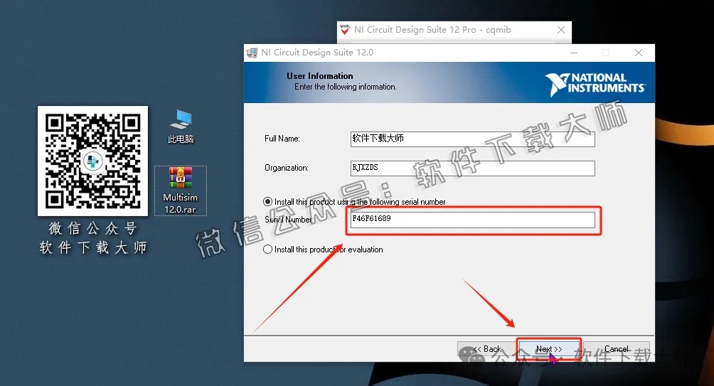The image size is (714, 386).
Task: Click the Serial Number input field
Action: click(471, 220)
